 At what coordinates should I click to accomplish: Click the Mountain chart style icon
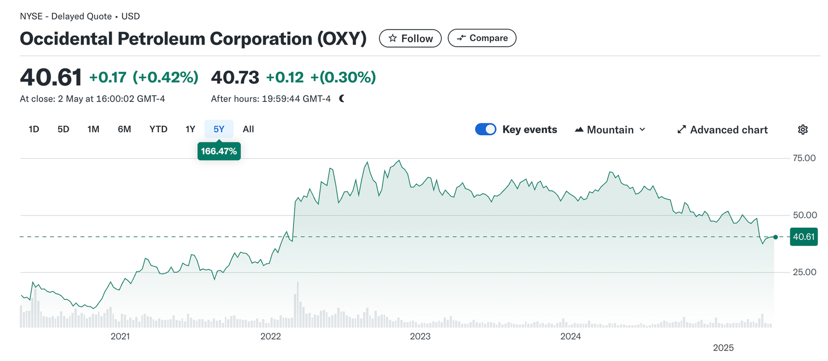click(x=579, y=129)
